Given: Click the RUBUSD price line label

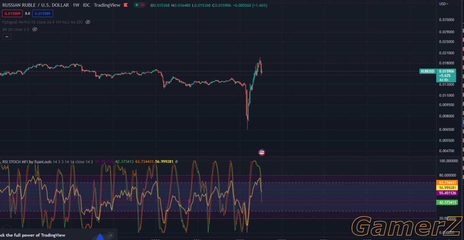Looking at the screenshot, I should [428, 71].
